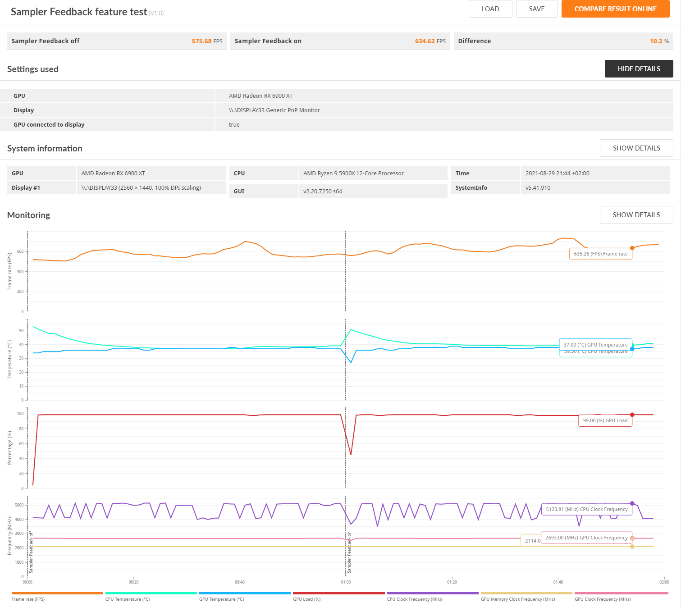Image resolution: width=681 pixels, height=607 pixels.
Task: Collapse settings with HIDE DETAILS
Action: pyautogui.click(x=639, y=69)
